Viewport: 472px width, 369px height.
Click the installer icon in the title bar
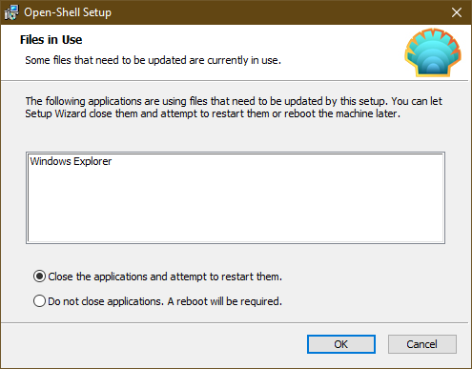point(11,12)
